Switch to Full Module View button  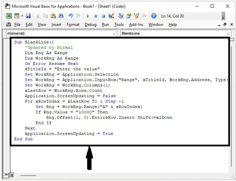(x=12, y=175)
